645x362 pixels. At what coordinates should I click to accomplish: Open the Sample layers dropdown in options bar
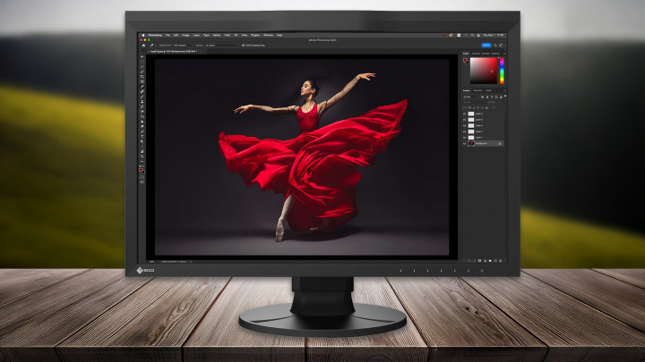[222, 46]
